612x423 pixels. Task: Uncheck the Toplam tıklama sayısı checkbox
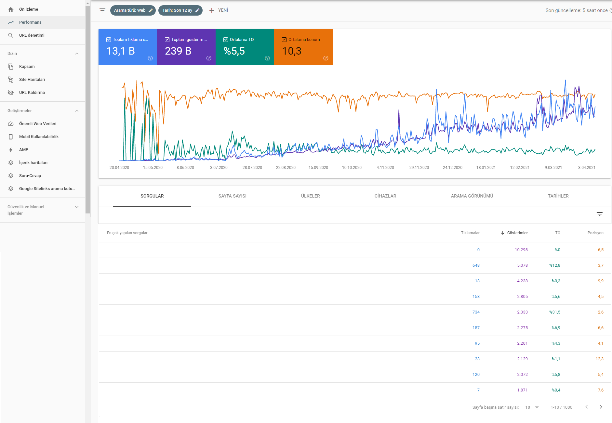[109, 40]
